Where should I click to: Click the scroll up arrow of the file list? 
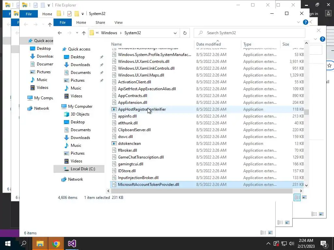click(306, 43)
